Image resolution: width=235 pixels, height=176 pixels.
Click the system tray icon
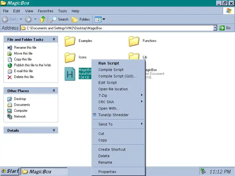[203, 171]
